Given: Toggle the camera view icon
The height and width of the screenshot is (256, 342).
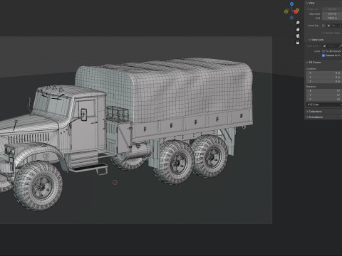Looking at the screenshot, I should point(298,36).
